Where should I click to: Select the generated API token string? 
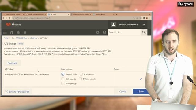click(27, 74)
